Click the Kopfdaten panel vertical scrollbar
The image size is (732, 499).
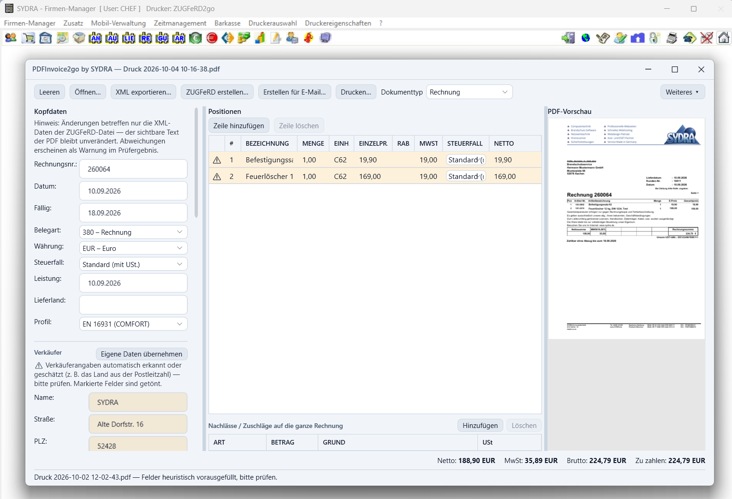(196, 162)
